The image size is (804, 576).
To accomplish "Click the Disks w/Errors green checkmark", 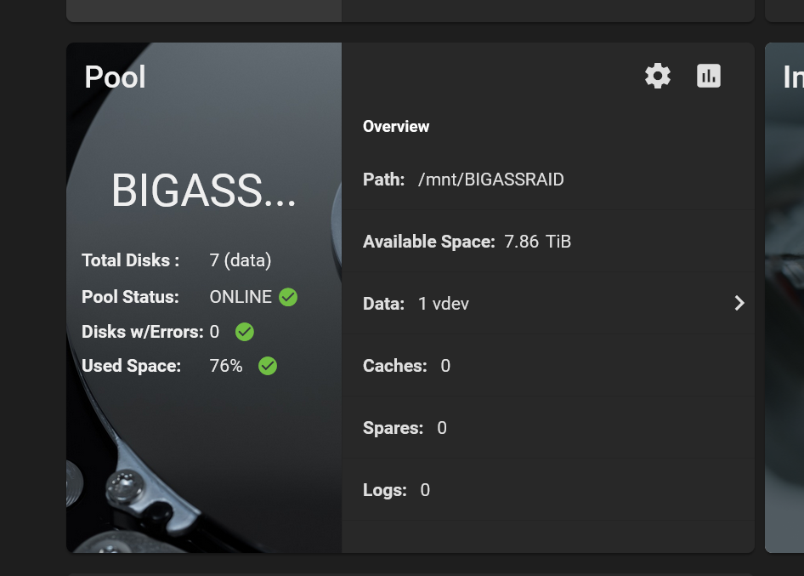I will (x=245, y=332).
